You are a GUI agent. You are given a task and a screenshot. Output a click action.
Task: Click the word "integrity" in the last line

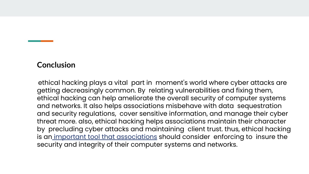coord(92,144)
